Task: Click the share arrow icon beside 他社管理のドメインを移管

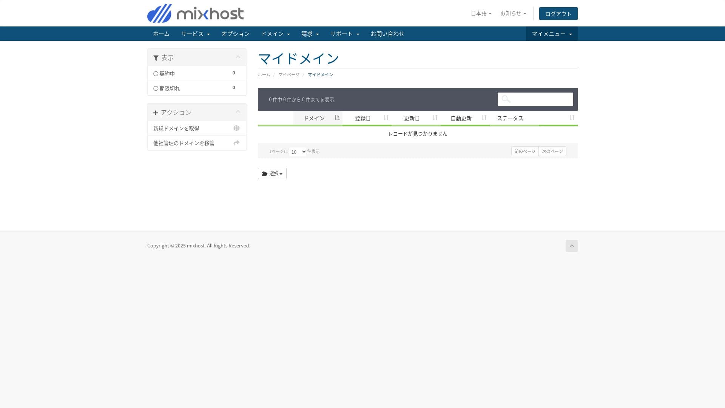Action: click(236, 143)
